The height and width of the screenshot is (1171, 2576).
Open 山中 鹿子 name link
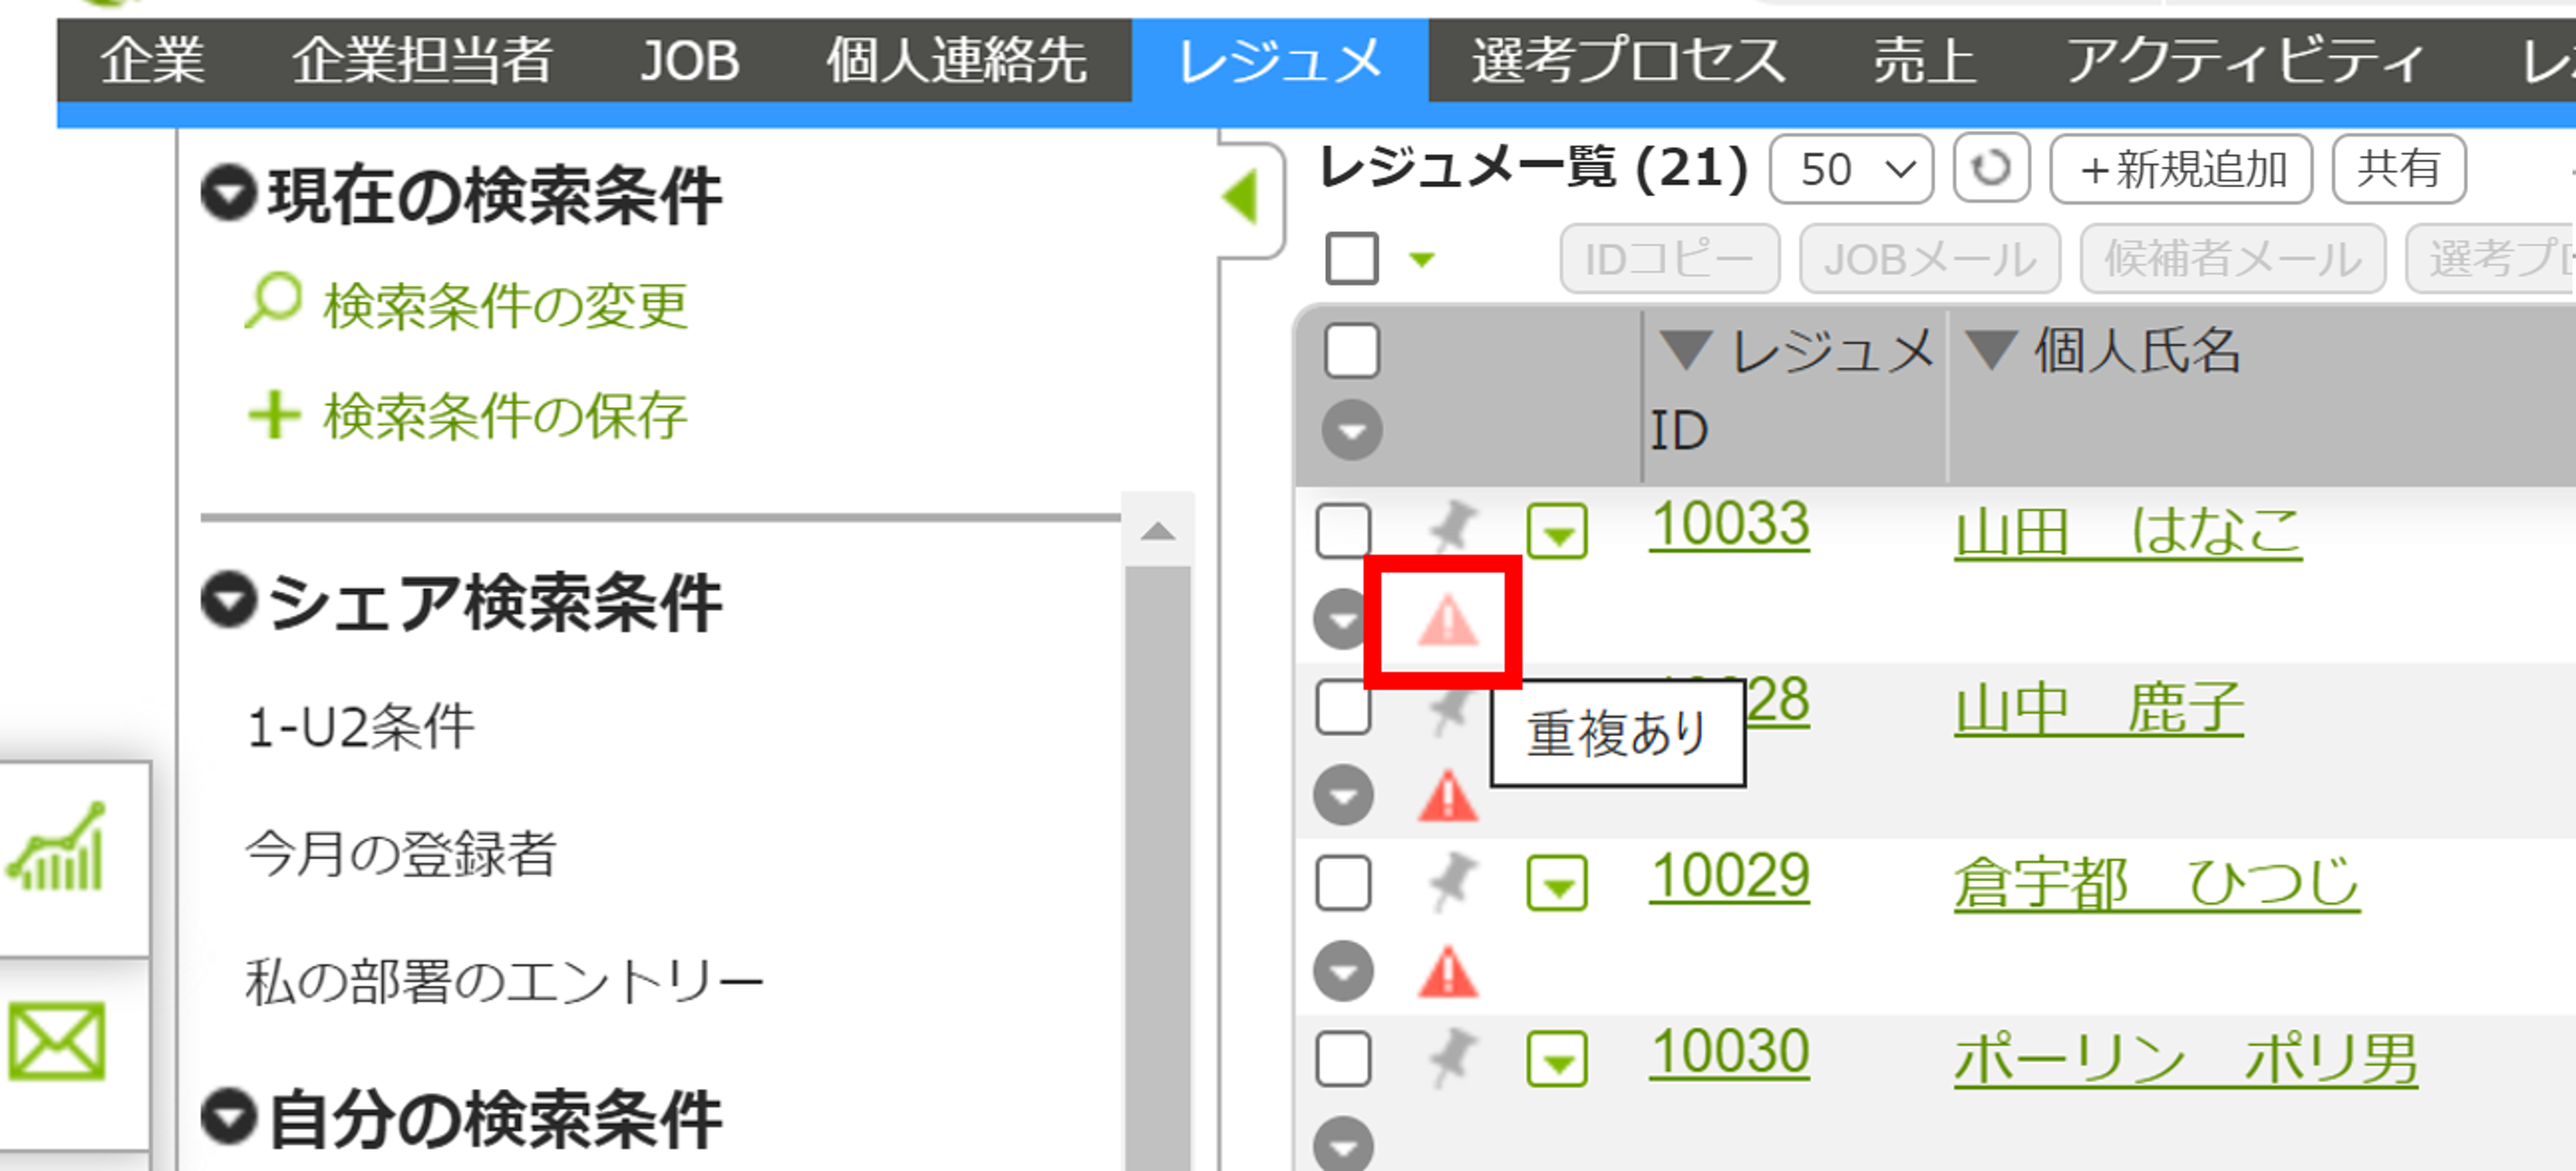point(2099,708)
